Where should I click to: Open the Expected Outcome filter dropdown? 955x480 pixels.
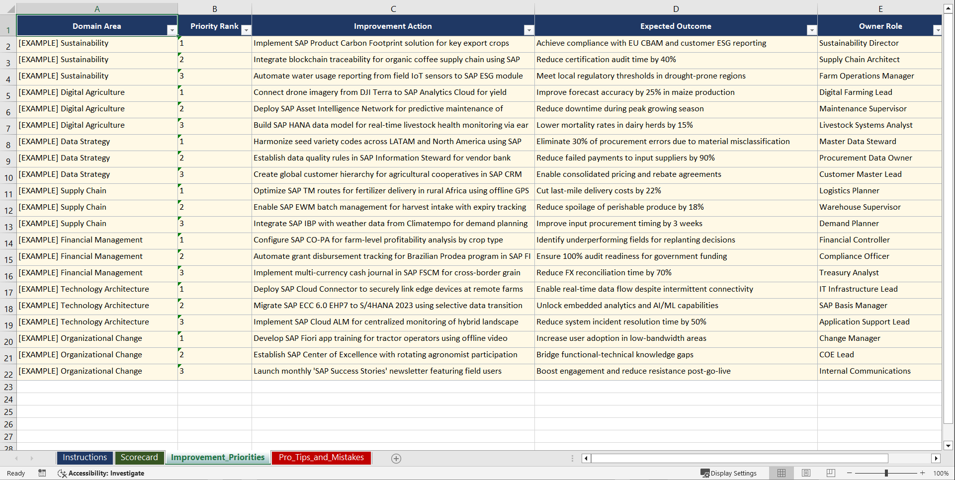812,30
